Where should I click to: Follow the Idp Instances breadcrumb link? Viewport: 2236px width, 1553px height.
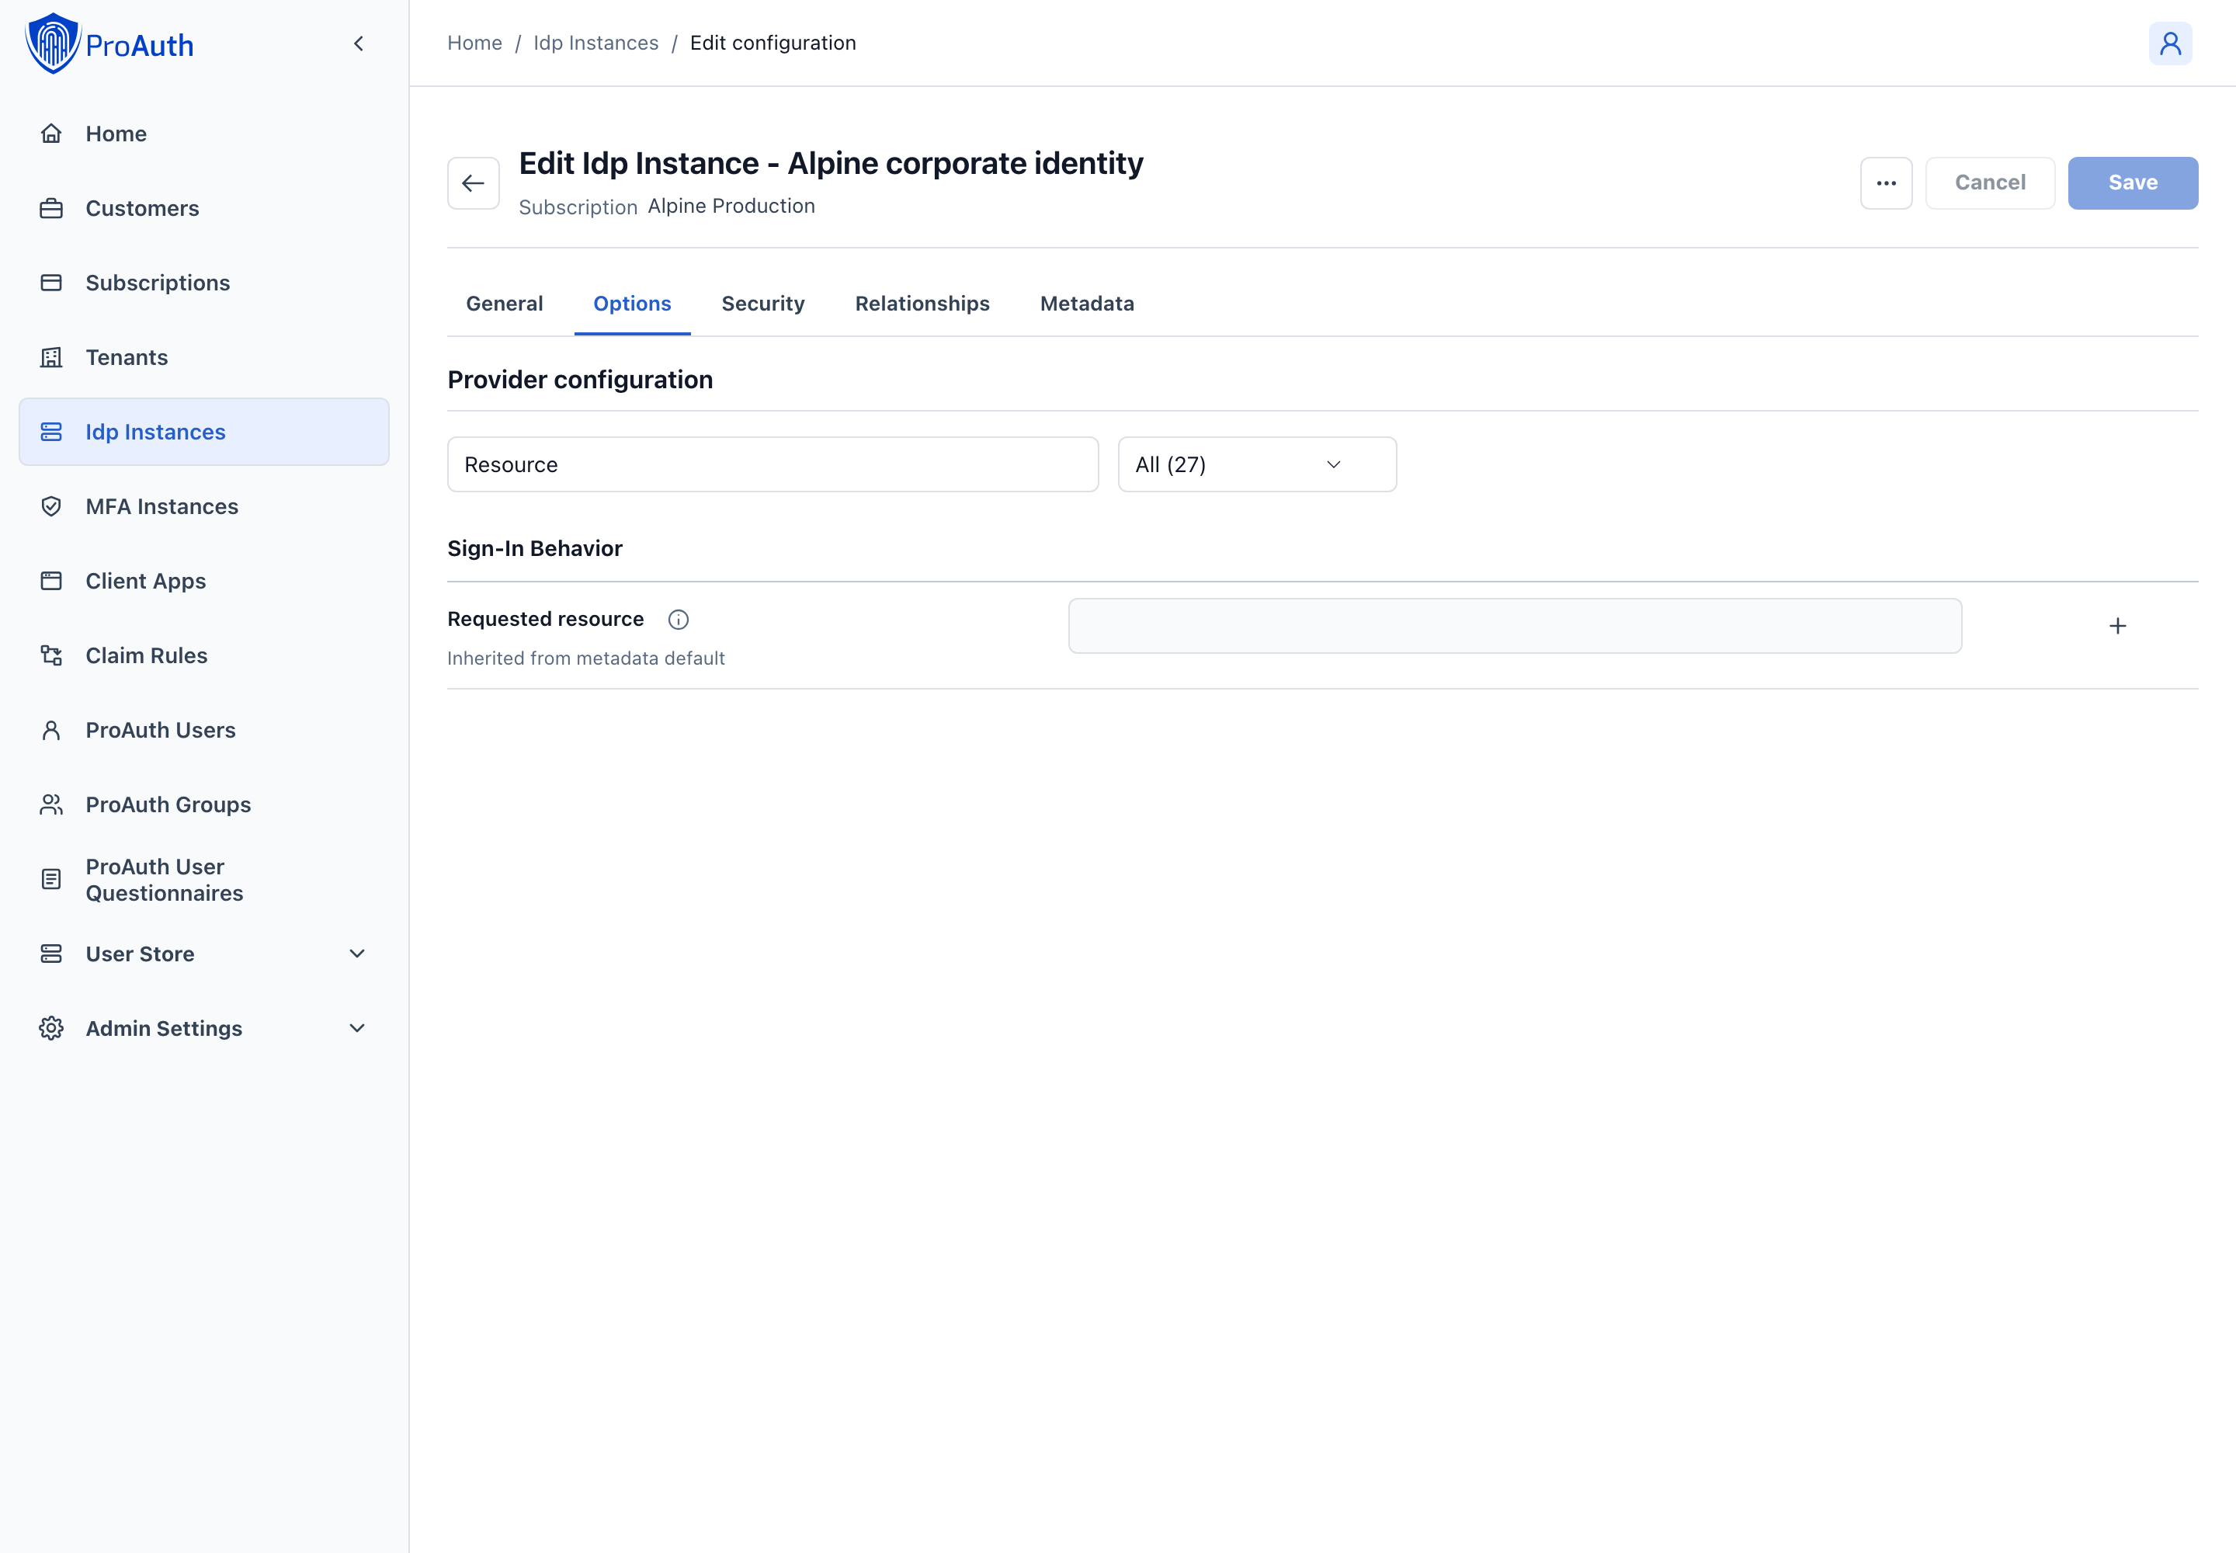pos(595,43)
